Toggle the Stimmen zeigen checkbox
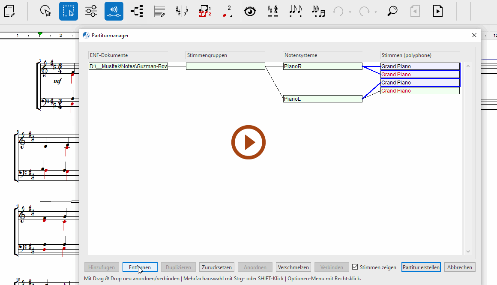This screenshot has height=285, width=497. [355, 267]
